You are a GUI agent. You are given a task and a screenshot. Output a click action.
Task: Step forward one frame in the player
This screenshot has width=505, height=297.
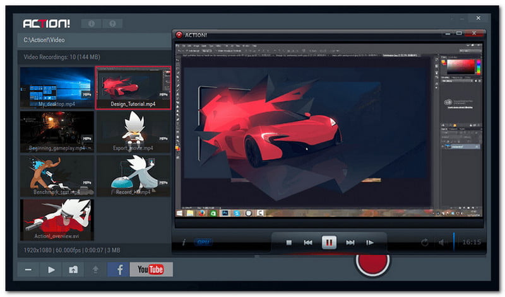[370, 243]
